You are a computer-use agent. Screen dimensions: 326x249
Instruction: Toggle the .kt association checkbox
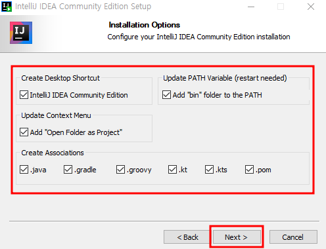point(172,170)
